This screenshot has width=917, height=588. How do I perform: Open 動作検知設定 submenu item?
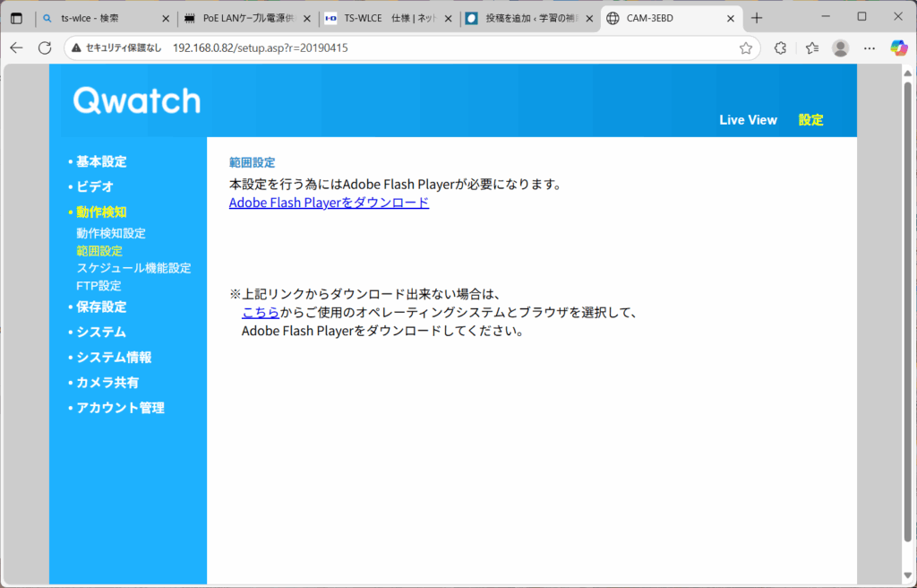click(x=111, y=233)
